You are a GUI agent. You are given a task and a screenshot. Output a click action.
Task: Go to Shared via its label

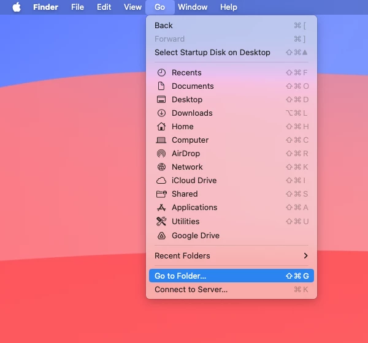[x=185, y=194]
